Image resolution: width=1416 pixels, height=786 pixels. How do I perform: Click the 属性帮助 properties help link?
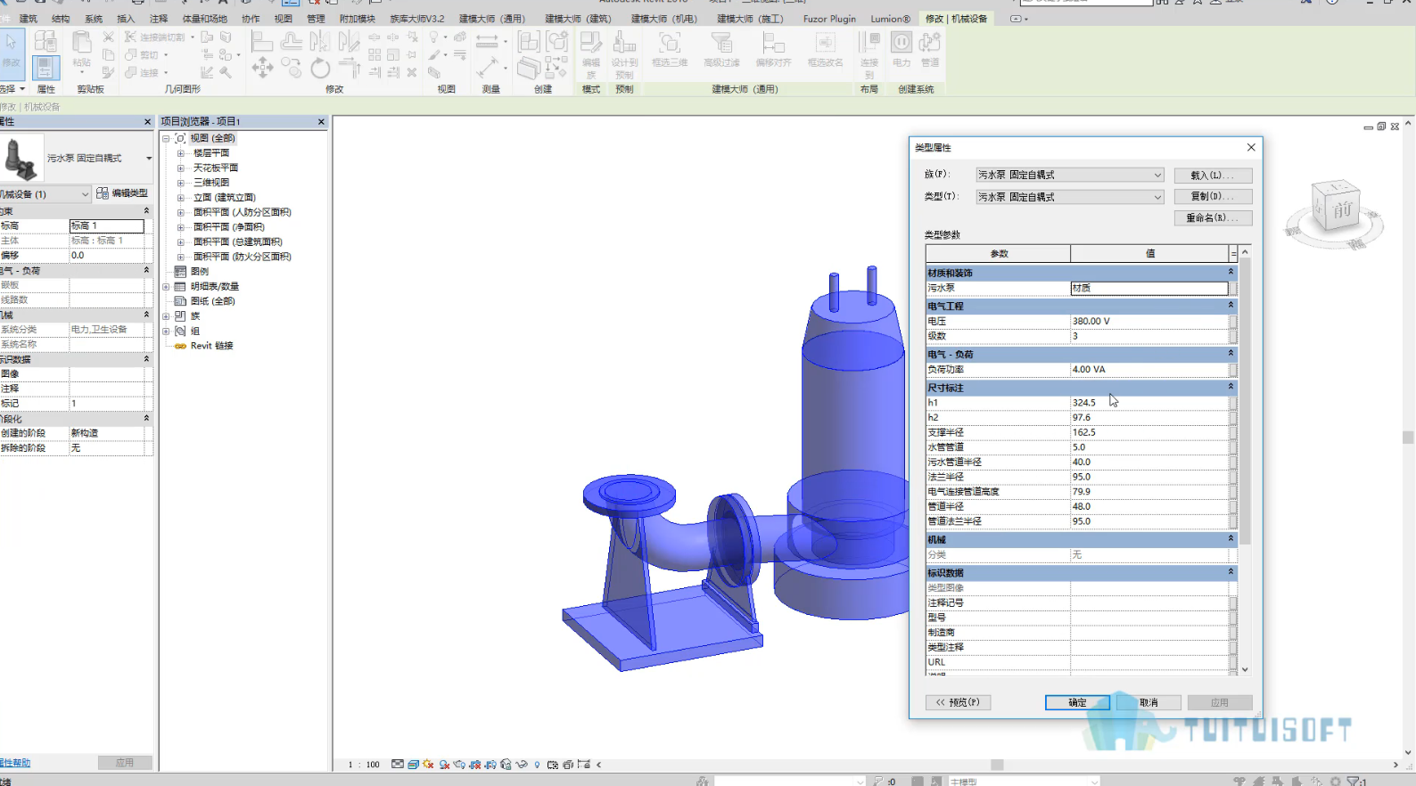click(15, 763)
